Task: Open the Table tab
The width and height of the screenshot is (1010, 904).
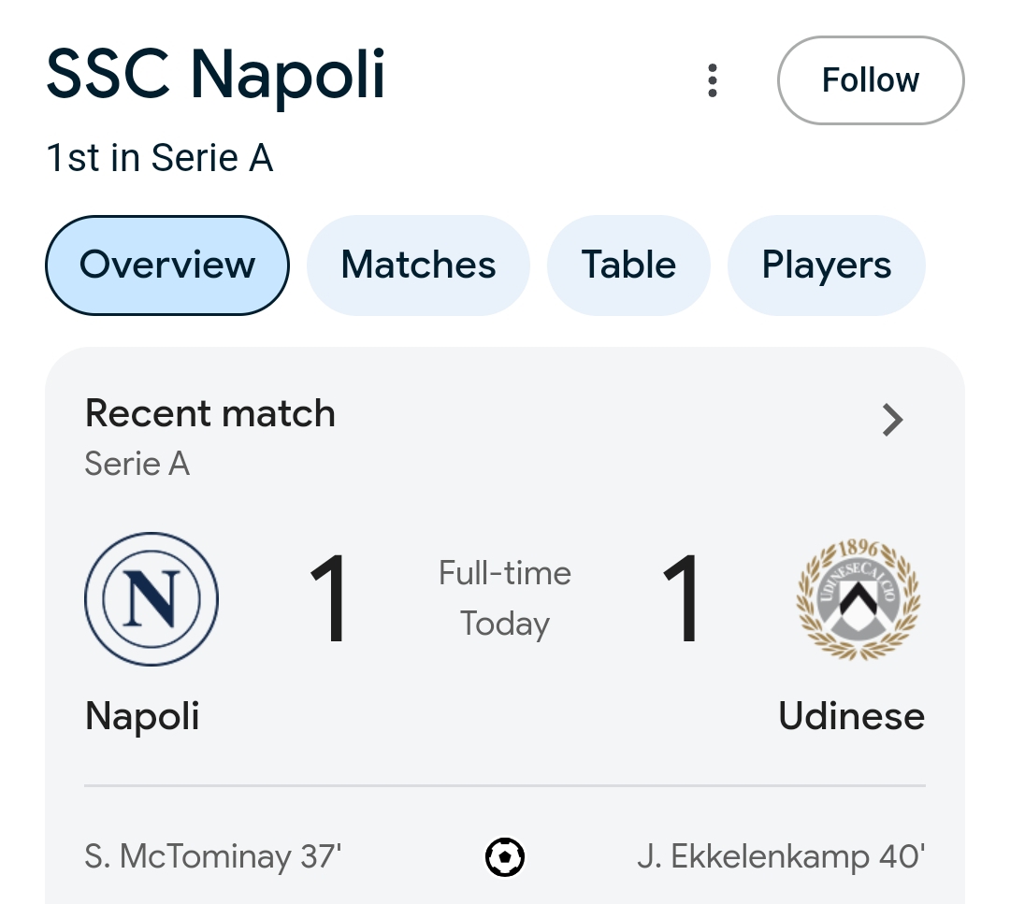Action: (x=628, y=265)
